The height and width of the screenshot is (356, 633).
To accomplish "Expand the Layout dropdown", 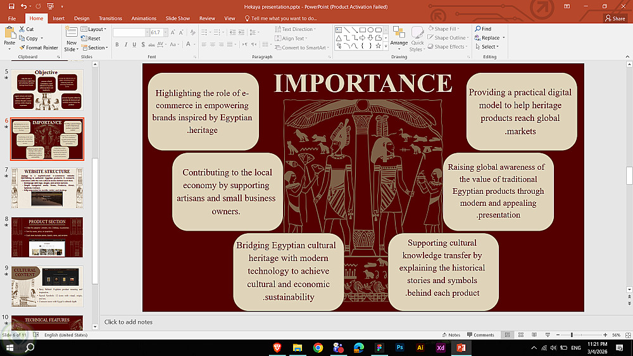I will (x=97, y=29).
